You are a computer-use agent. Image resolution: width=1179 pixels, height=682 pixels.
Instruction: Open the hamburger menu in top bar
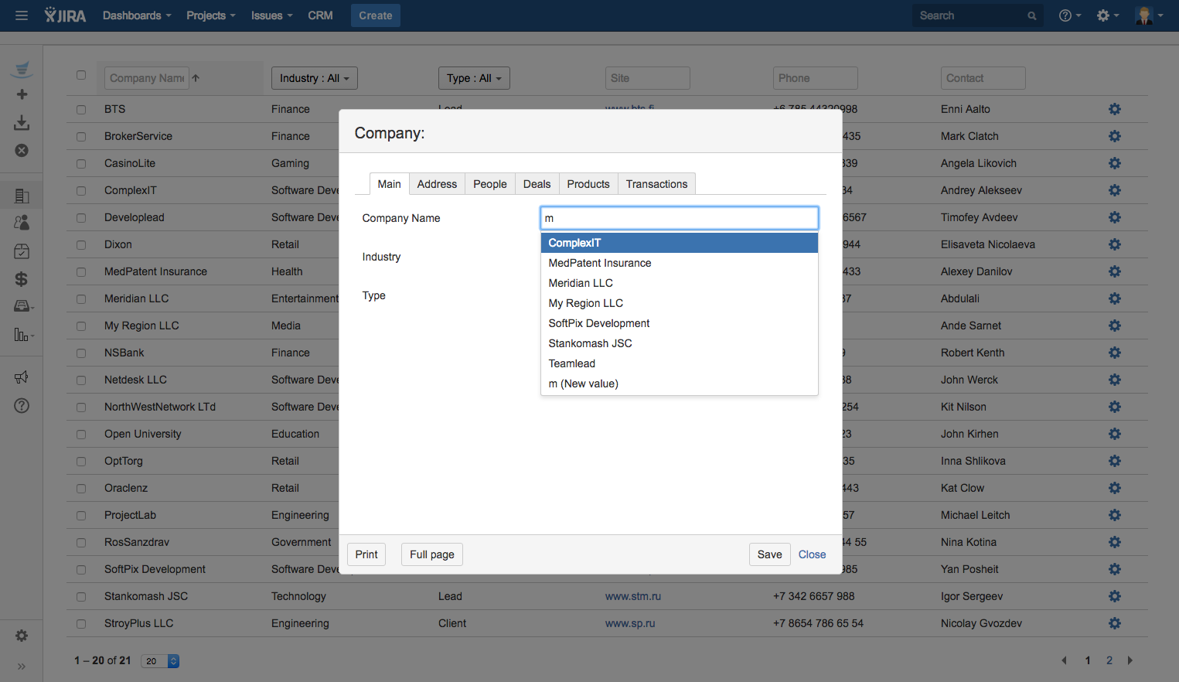22,15
